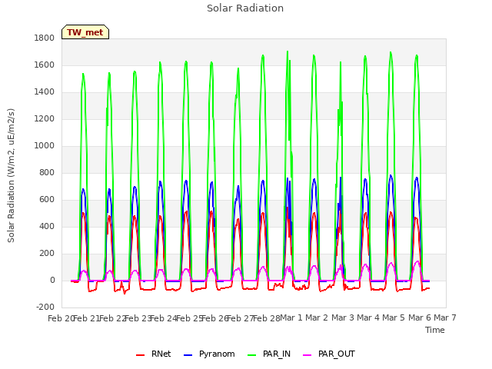Click the Mar 1 x-axis label
Viewport: 492px width, 369px height.
click(x=291, y=317)
